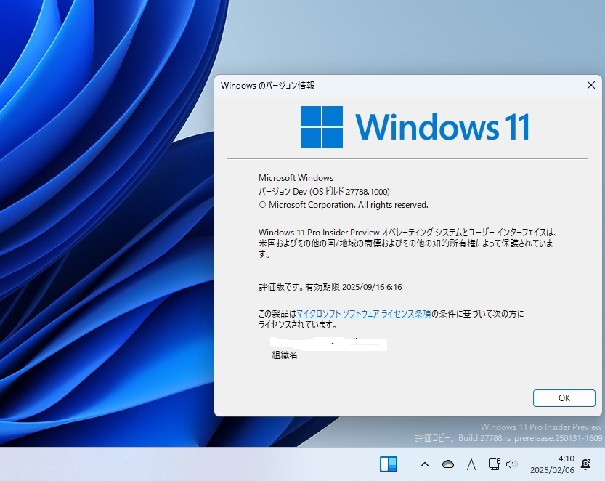
Task: Click the '組織名' label
Action: tap(285, 355)
